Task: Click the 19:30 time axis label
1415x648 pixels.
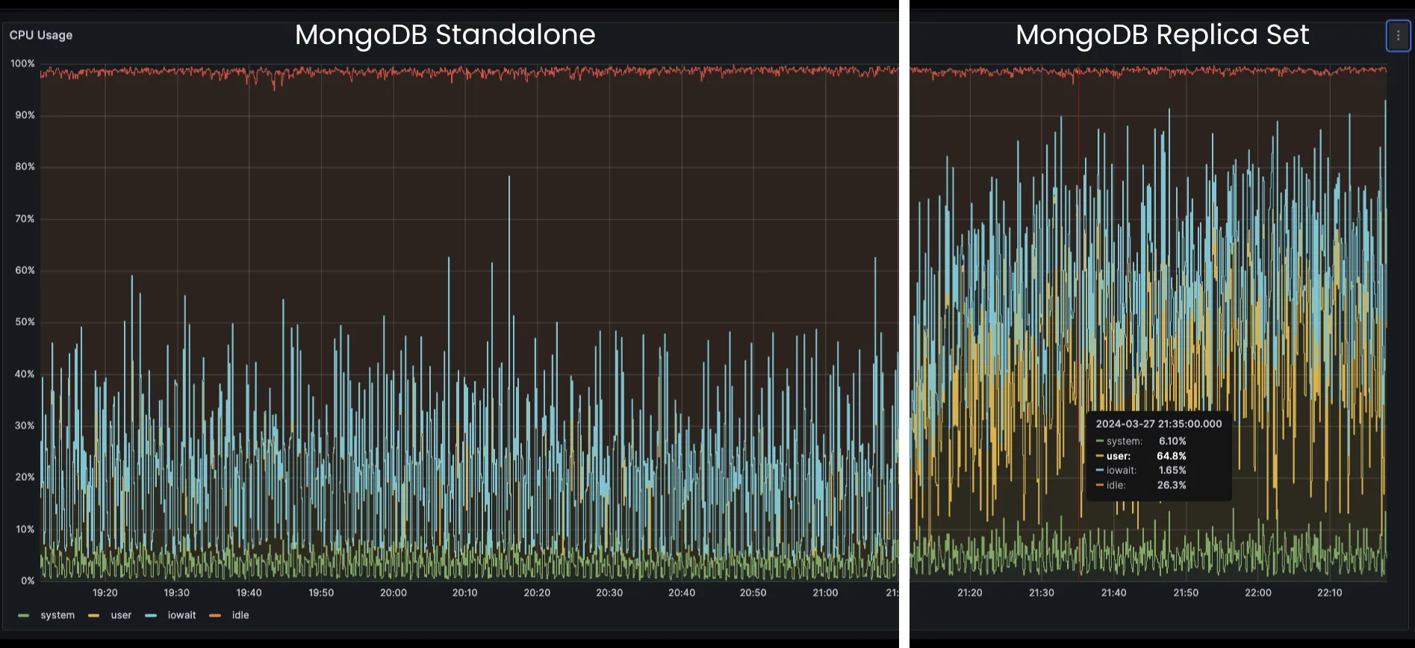Action: [x=177, y=593]
